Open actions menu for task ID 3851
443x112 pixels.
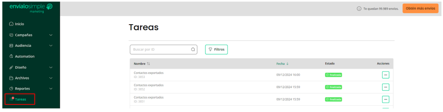tap(385, 99)
